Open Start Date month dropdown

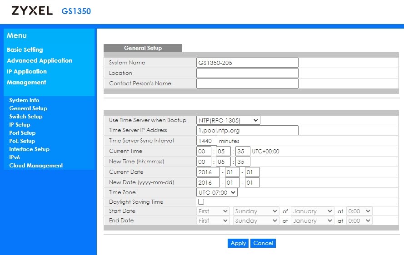click(x=313, y=211)
